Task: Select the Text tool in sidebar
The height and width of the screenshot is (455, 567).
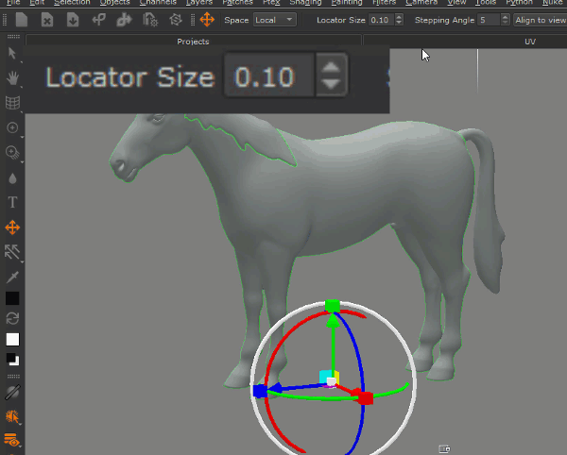Action: click(12, 202)
